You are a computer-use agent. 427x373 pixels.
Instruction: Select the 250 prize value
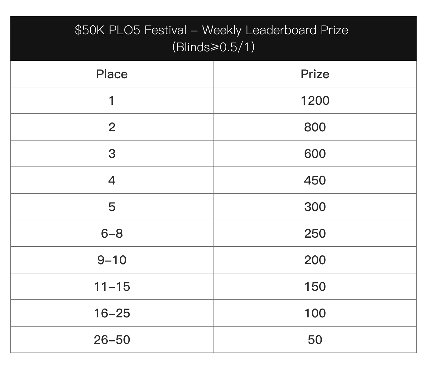click(315, 233)
